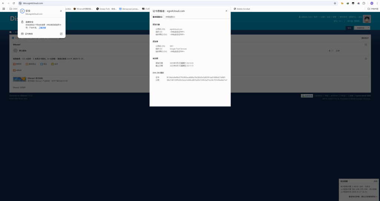Open the Greasy Fork bookmark
The width and height of the screenshot is (380, 201).
pyautogui.click(x=107, y=9)
